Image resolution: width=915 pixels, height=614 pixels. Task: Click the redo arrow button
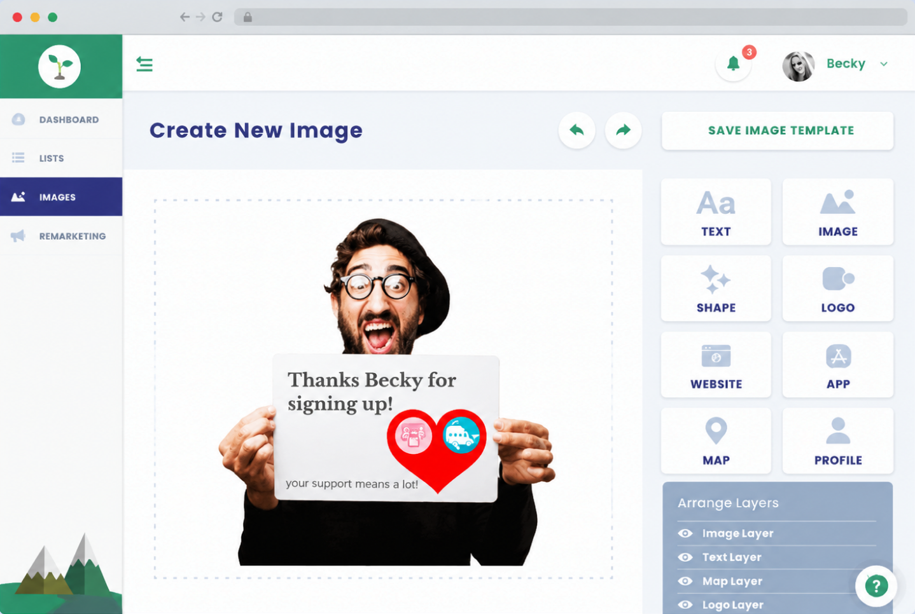point(623,130)
